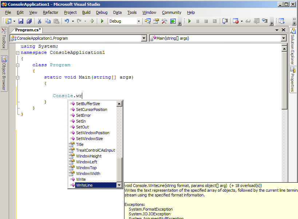Image resolution: width=298 pixels, height=219 pixels.
Task: Open the Properties side tab
Action: 293,80
